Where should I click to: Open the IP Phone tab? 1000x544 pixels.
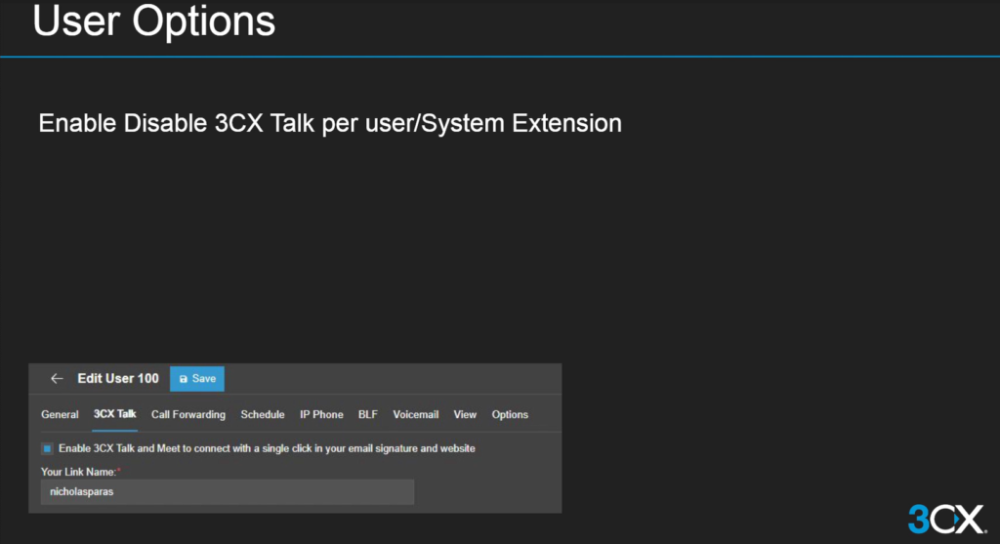tap(321, 415)
